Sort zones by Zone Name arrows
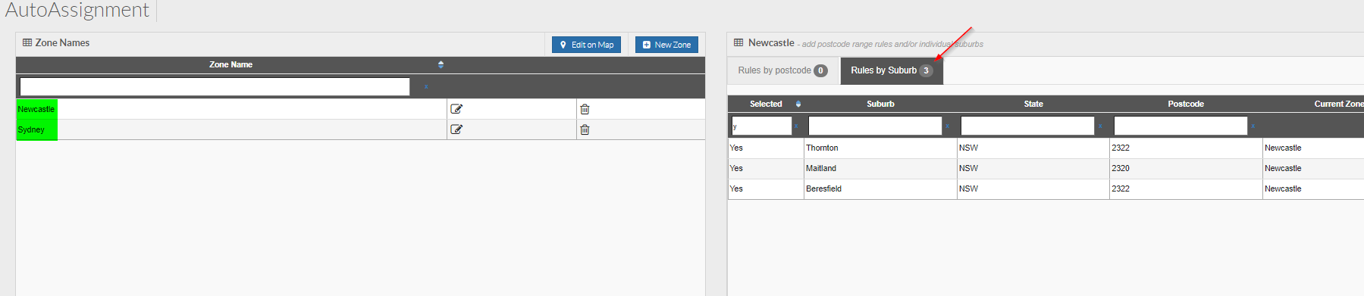The width and height of the screenshot is (1364, 296). 441,64
